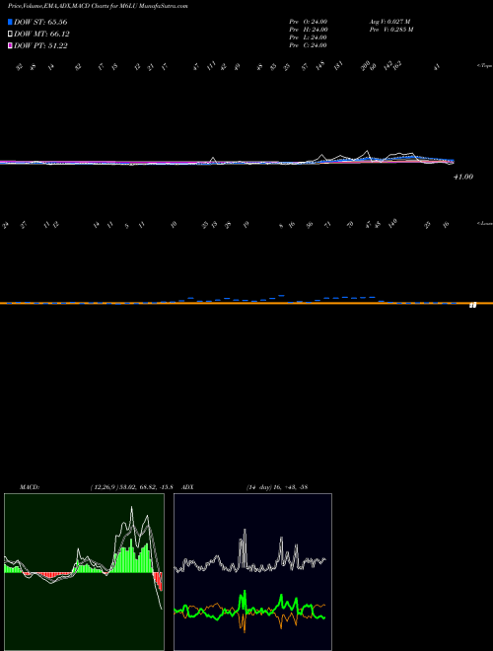Click the chart title mentioning MunafaSutra.com
The height and width of the screenshot is (651, 493).
pos(98,6)
